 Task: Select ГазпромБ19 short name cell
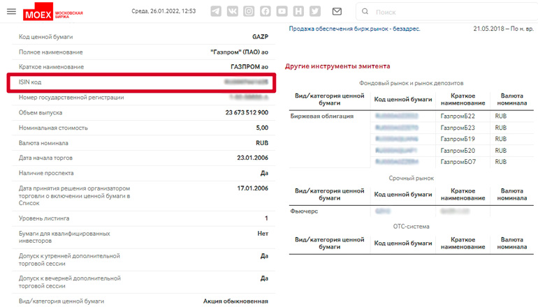[458, 139]
